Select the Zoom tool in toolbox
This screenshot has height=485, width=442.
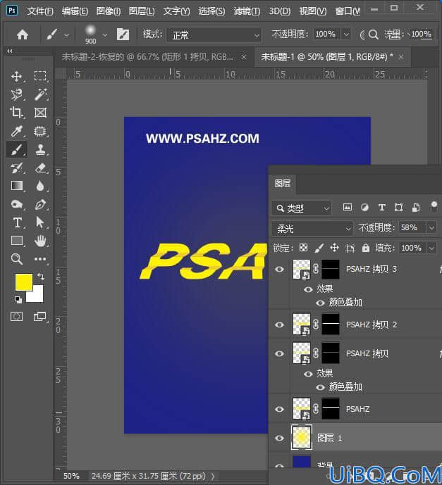[x=16, y=259]
